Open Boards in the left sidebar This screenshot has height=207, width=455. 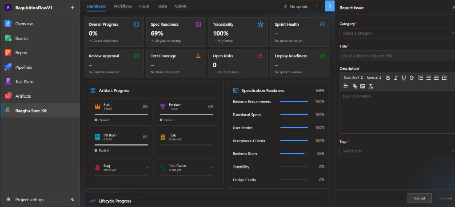(x=40, y=38)
